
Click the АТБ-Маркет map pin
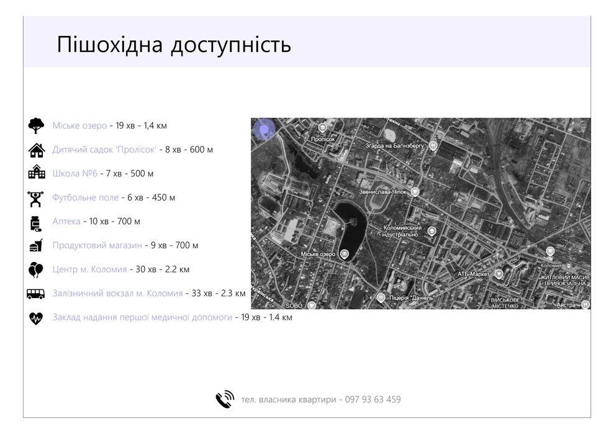[x=499, y=274]
